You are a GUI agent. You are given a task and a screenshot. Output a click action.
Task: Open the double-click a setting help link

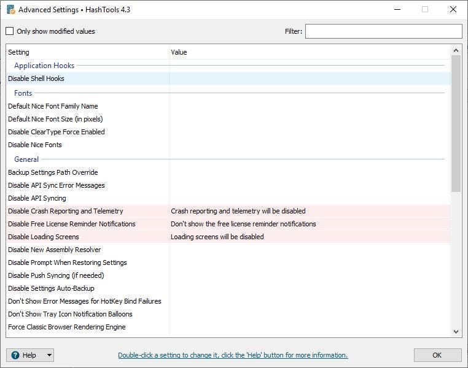[233, 355]
